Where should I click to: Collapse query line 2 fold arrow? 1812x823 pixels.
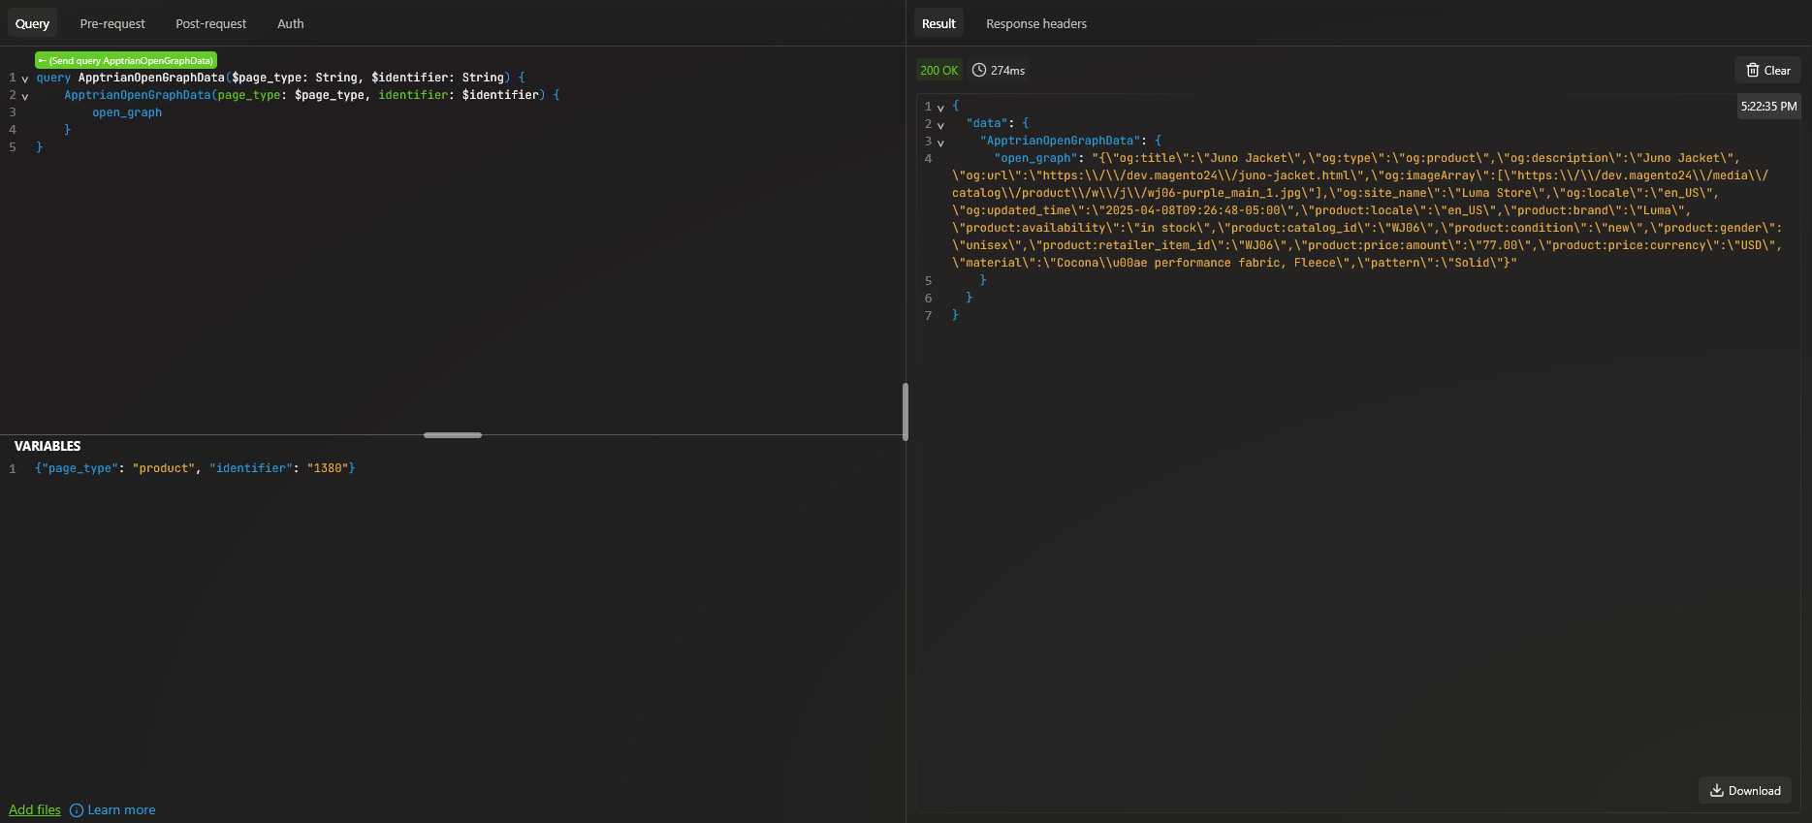pos(25,96)
